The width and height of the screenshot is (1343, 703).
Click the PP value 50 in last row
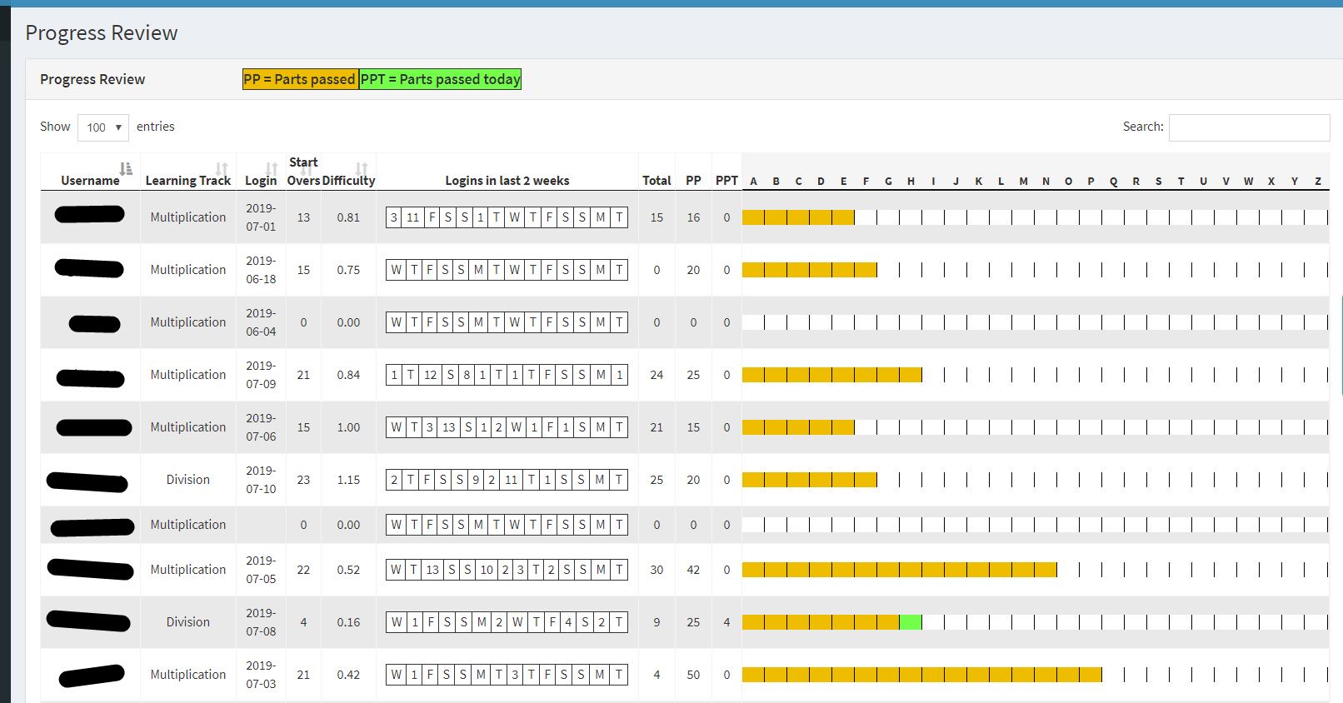(x=693, y=675)
